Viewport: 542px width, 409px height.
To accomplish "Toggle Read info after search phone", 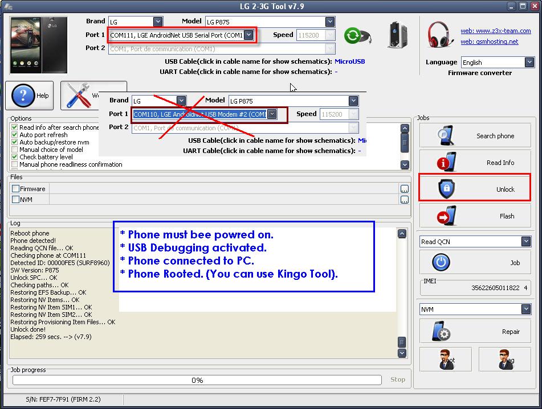I will 14,127.
